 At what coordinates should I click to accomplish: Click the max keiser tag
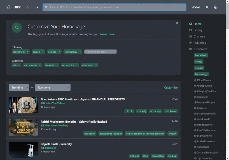[x=171, y=111]
